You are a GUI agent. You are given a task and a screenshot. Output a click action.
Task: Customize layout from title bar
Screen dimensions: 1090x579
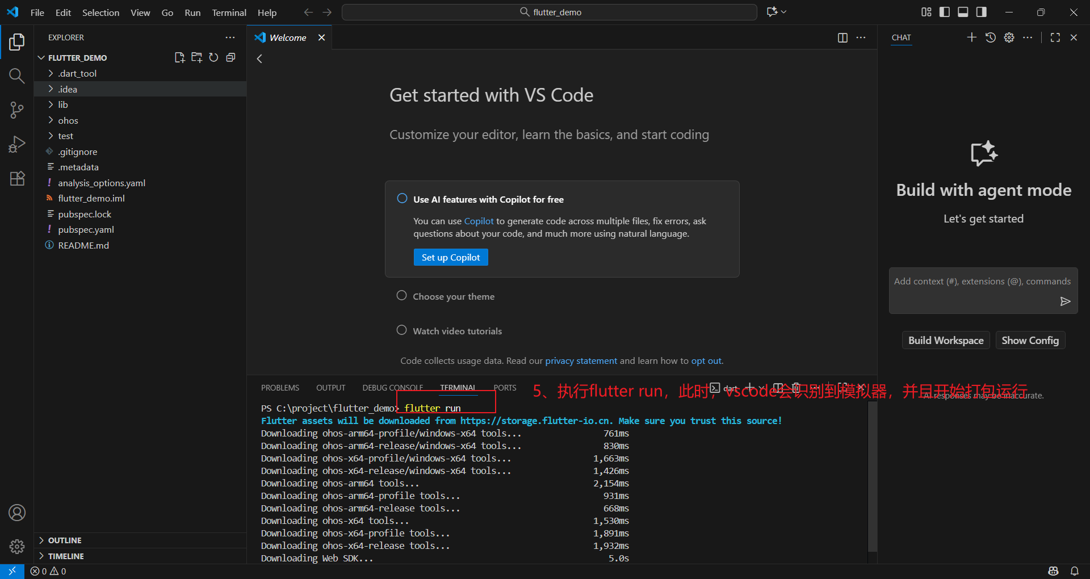click(927, 12)
